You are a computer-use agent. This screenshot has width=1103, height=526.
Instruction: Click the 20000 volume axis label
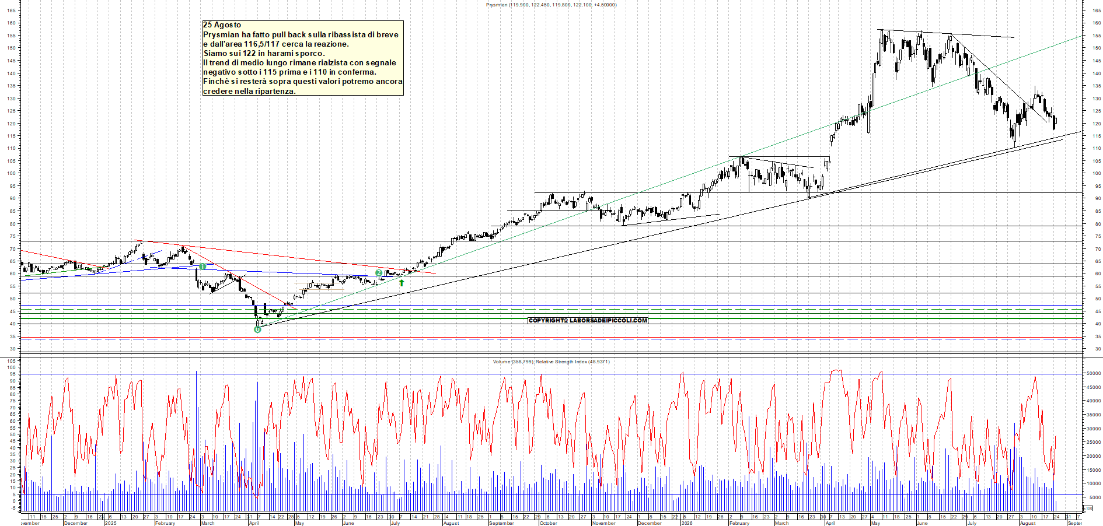[x=1093, y=456]
